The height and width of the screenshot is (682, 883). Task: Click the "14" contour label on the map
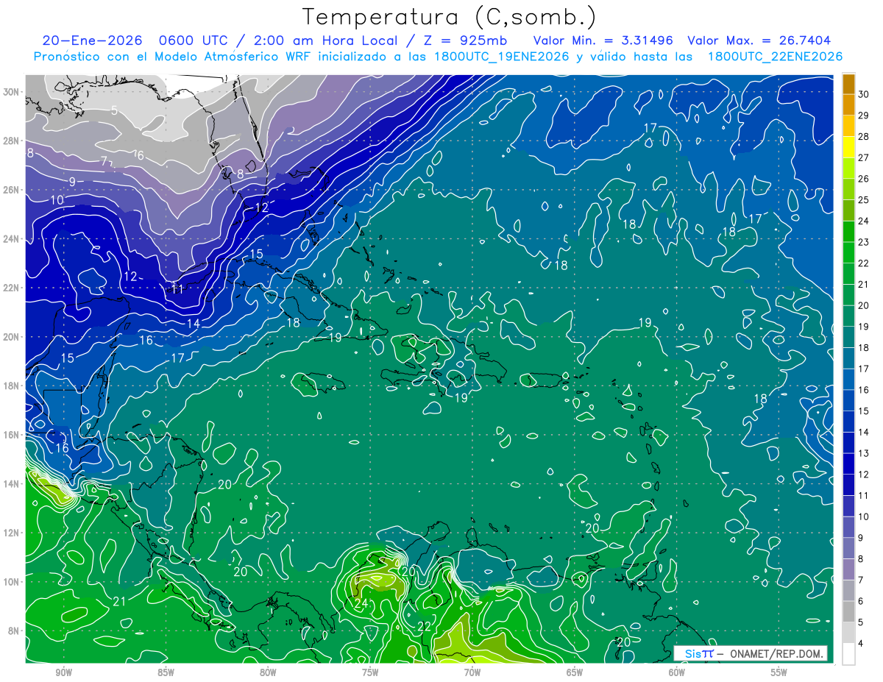point(193,324)
